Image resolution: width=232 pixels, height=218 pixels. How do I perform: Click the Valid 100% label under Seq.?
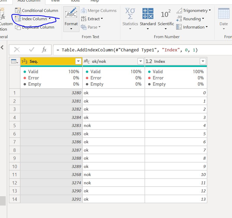pos(51,72)
